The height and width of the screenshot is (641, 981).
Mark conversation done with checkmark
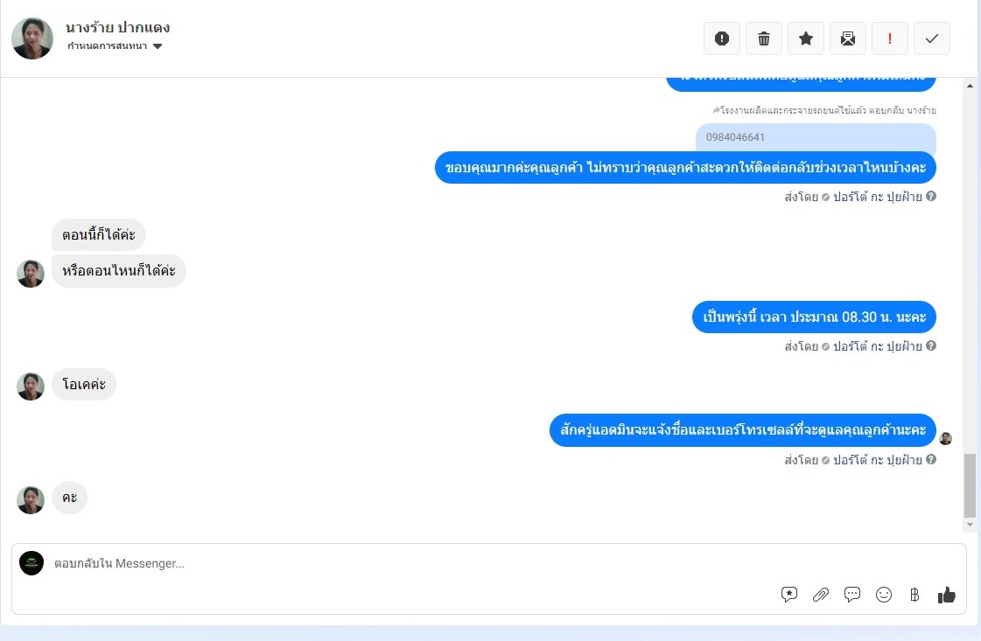coord(932,38)
